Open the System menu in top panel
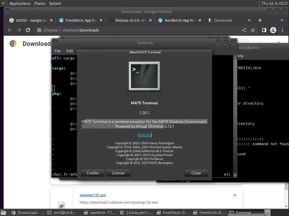Viewport: 289px width, 216px height. click(55, 3)
